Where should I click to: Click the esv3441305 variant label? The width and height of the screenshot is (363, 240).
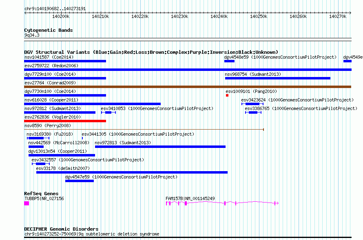tap(138, 134)
